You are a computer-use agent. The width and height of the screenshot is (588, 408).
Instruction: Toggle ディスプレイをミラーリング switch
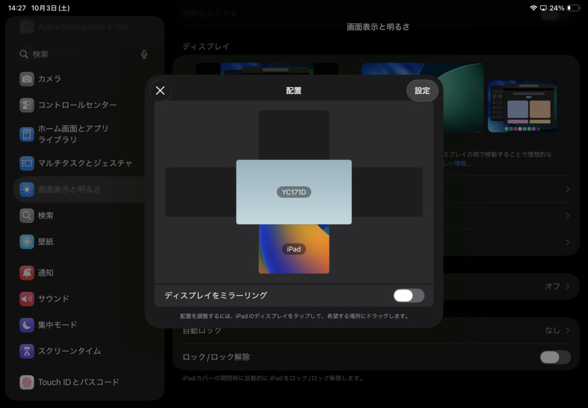coord(409,296)
